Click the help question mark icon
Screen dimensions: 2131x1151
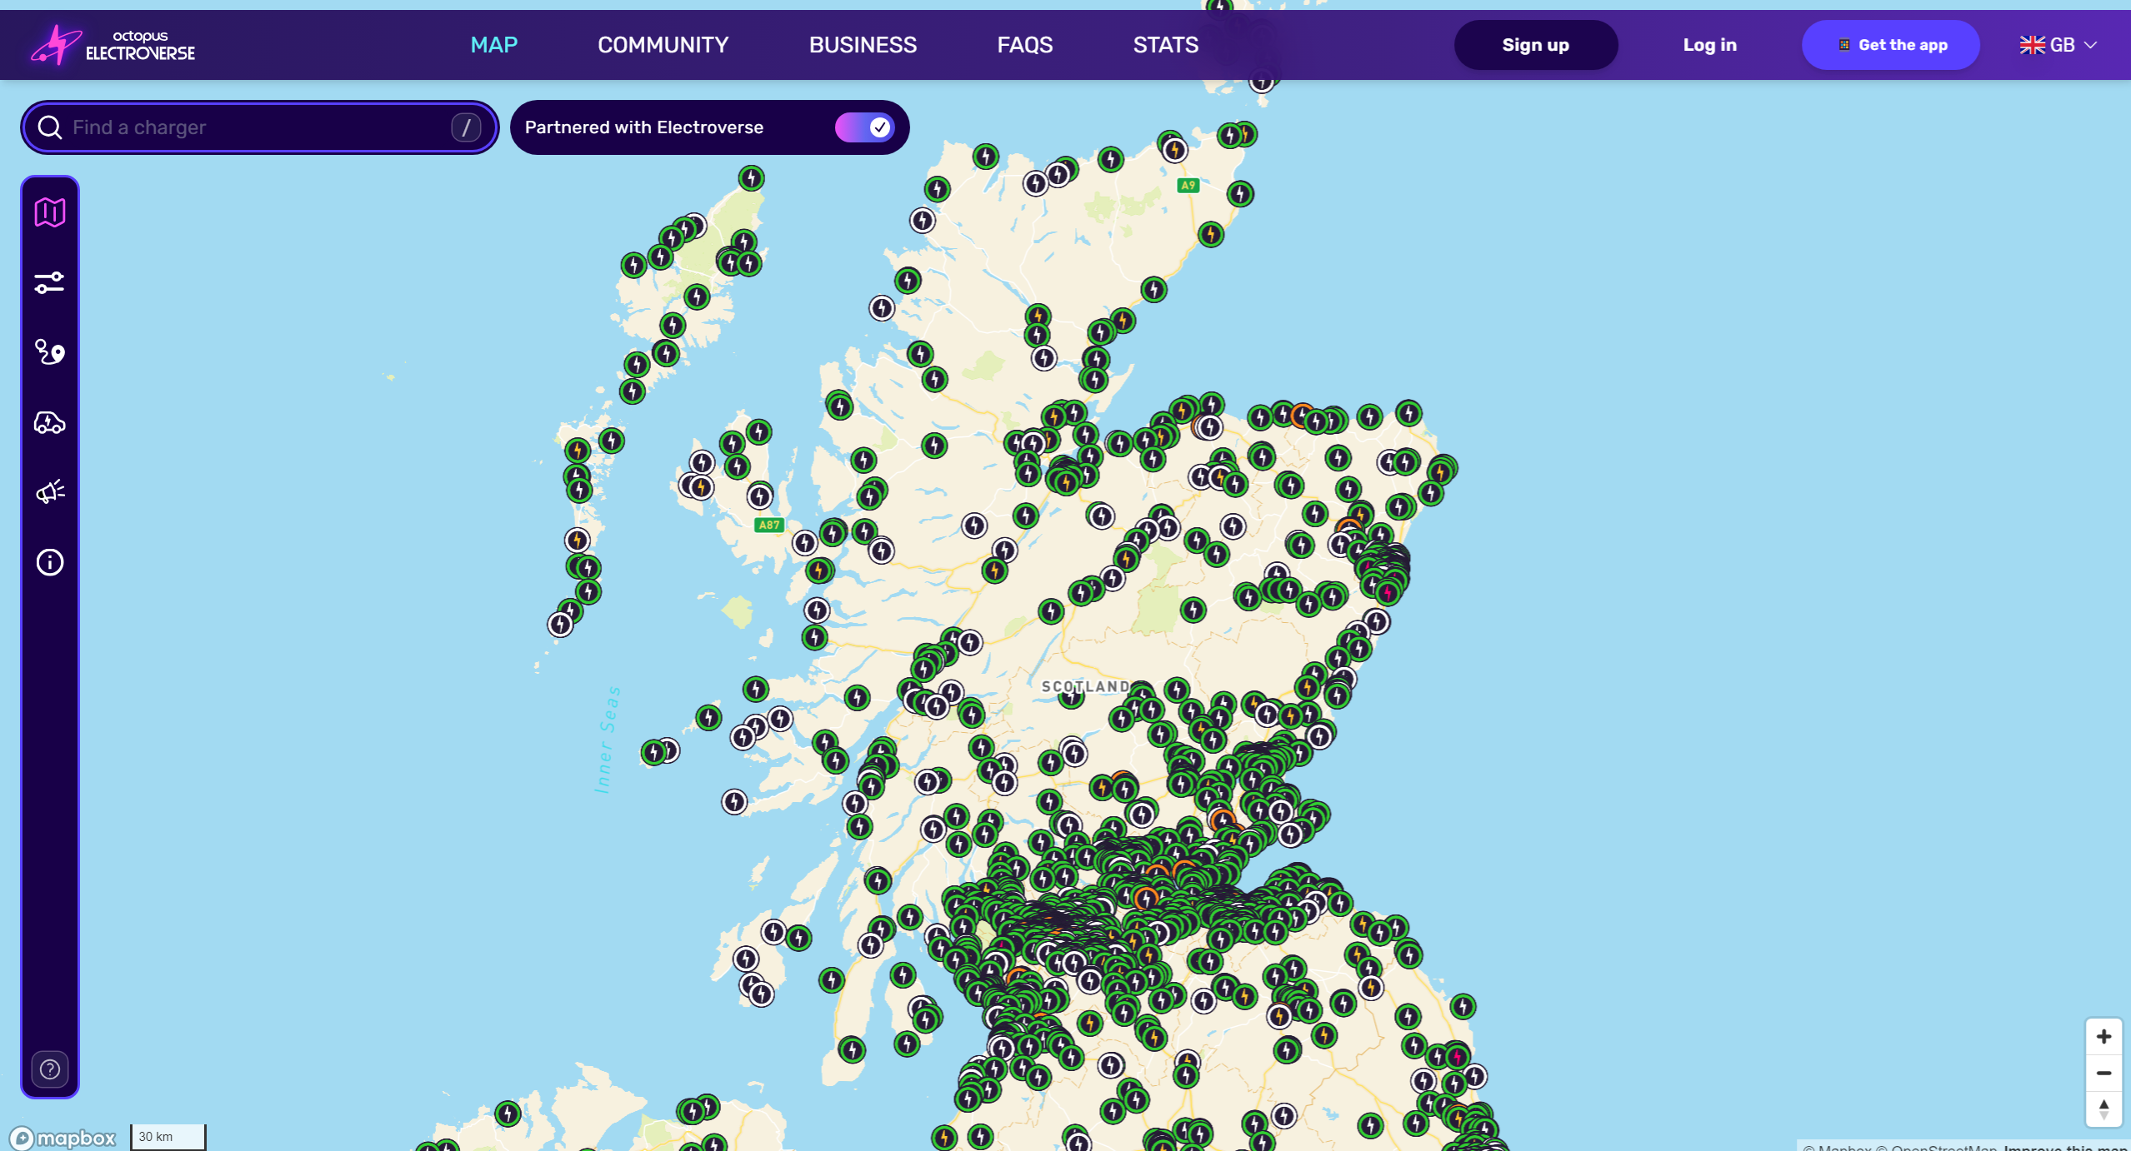[x=50, y=1069]
